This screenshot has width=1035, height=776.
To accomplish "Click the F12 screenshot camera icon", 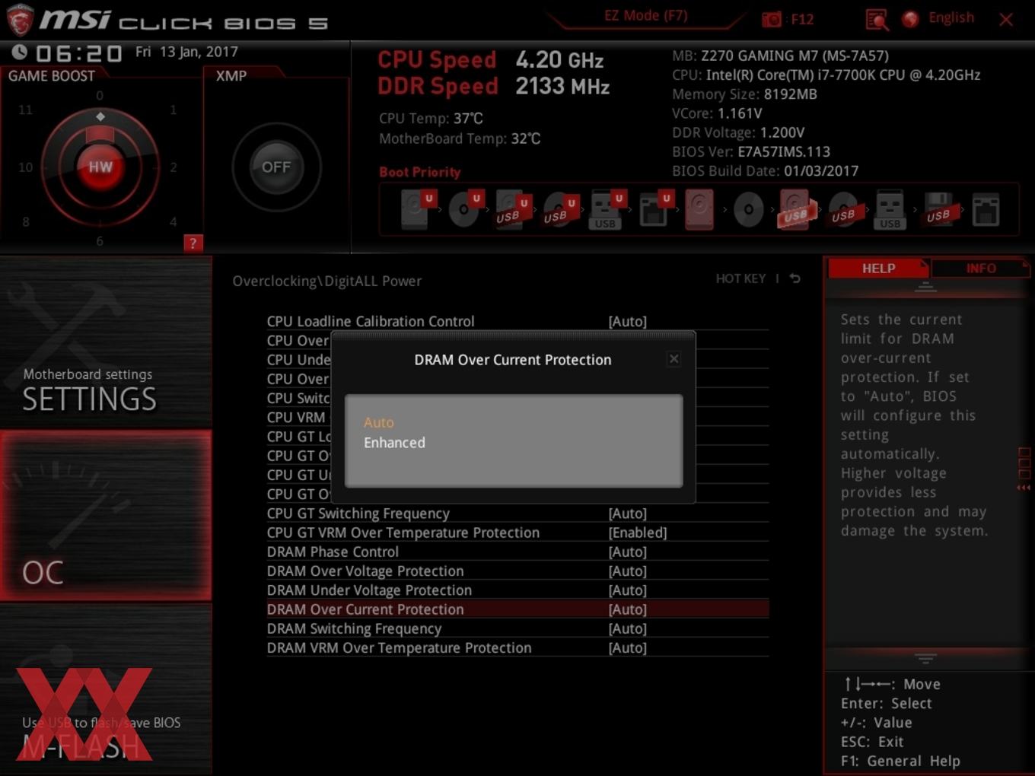I will pos(772,19).
